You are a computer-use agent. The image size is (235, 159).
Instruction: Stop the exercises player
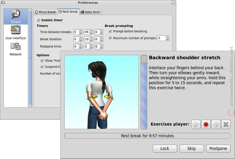(x=206, y=124)
